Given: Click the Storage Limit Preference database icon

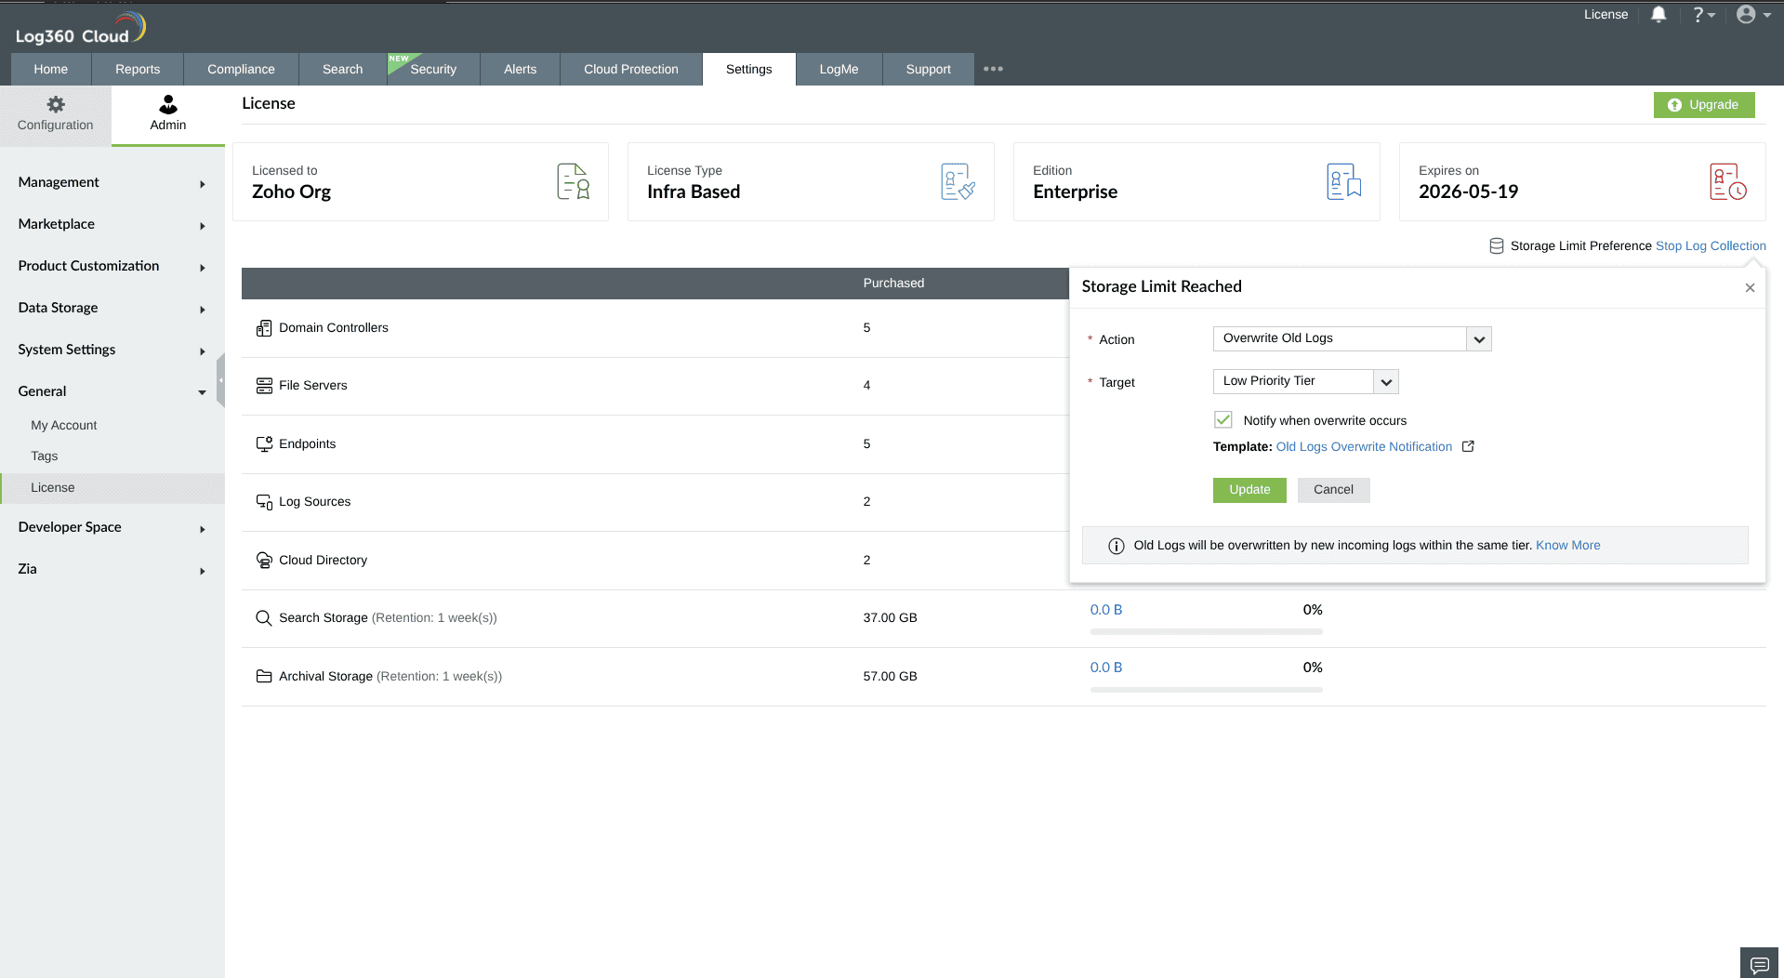Looking at the screenshot, I should (1496, 246).
